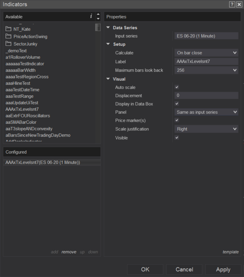Click the up arrow beside Available header
The width and height of the screenshot is (244, 277).
[x=98, y=14]
